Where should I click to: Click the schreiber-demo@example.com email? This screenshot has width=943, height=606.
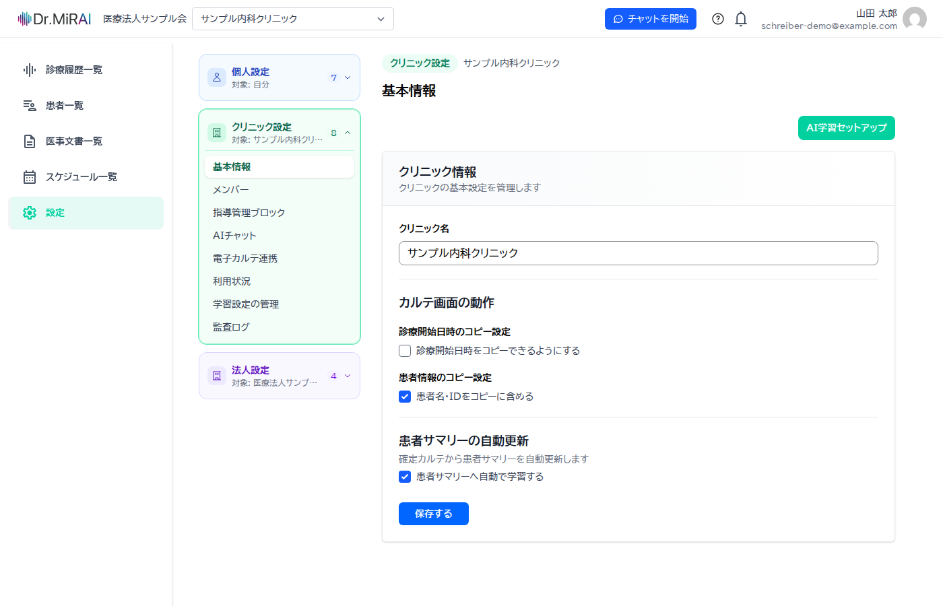[829, 26]
